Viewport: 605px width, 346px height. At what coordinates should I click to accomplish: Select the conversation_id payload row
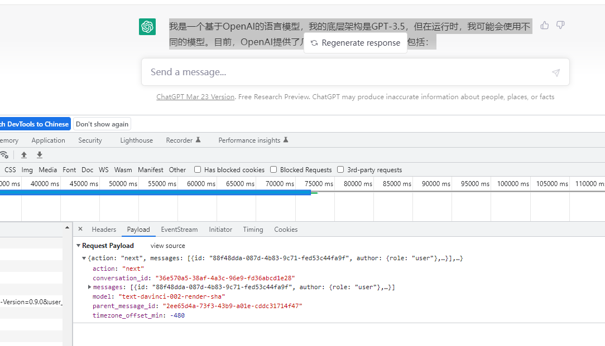tap(194, 278)
